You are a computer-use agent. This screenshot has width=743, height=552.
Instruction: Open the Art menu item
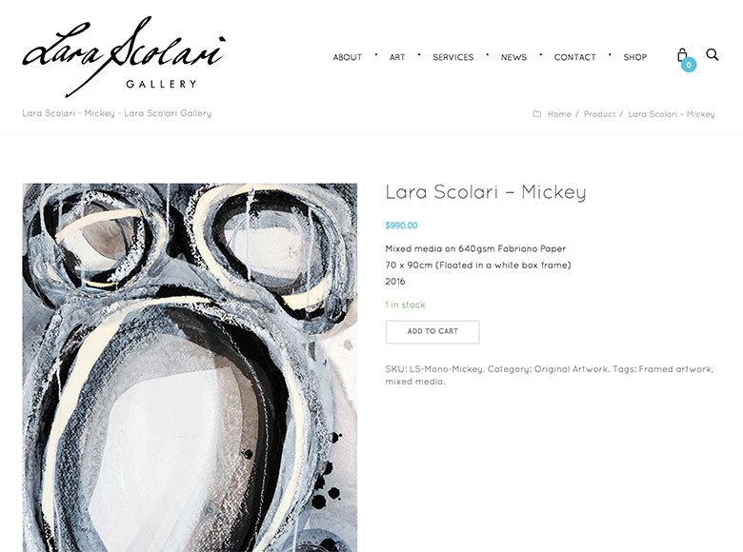pos(397,57)
